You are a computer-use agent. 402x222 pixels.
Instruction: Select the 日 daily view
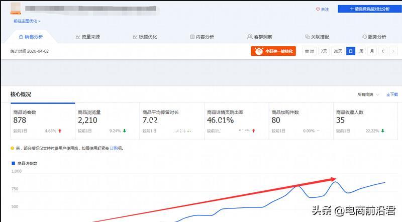click(x=350, y=51)
